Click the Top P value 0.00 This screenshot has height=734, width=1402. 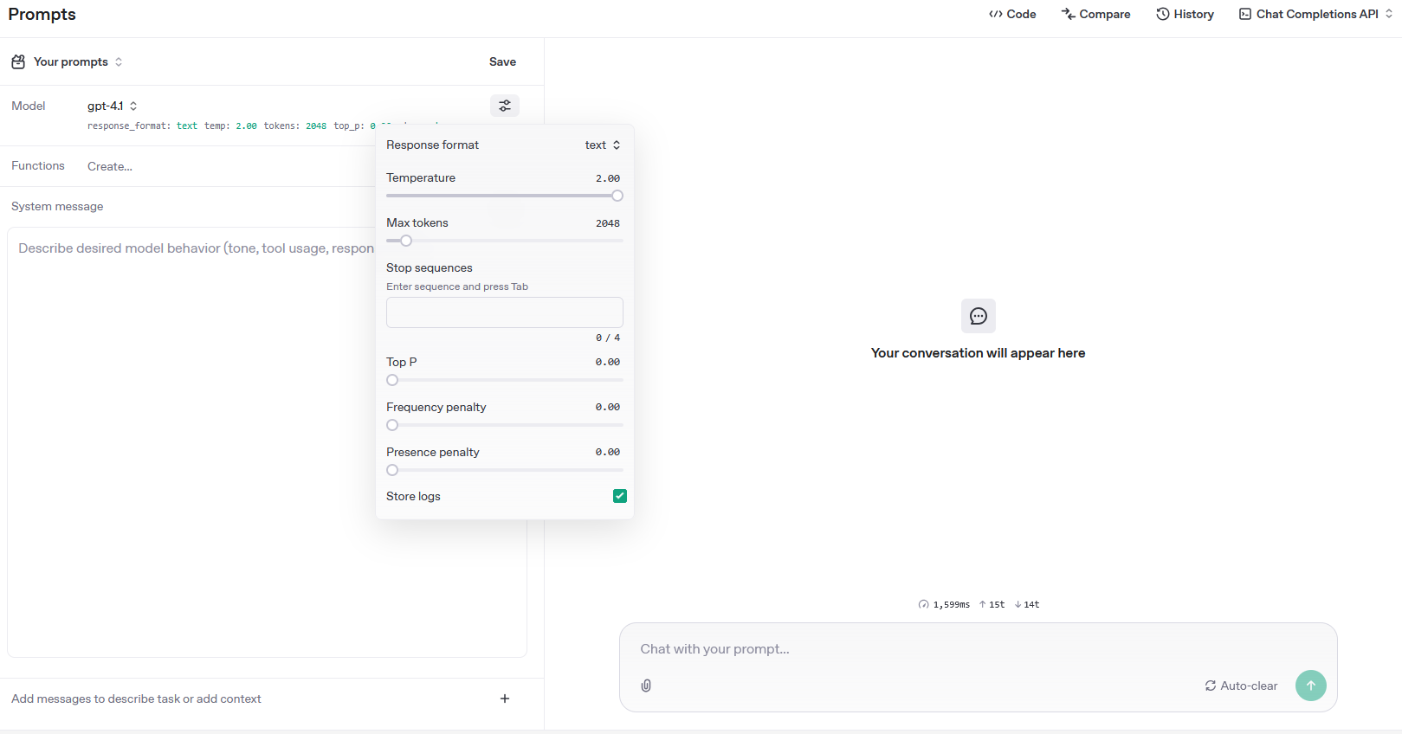[608, 362]
